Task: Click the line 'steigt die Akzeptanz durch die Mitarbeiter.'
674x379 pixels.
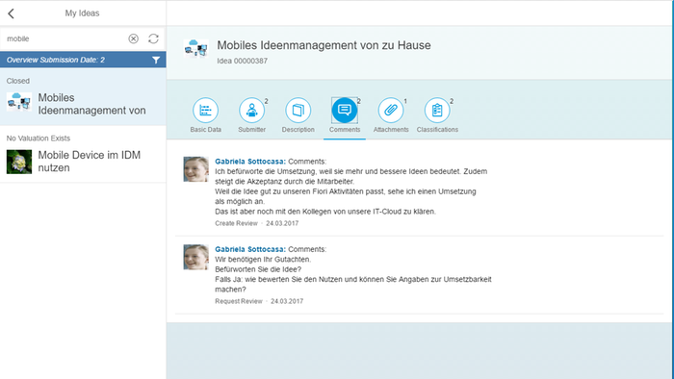Action: tap(285, 182)
